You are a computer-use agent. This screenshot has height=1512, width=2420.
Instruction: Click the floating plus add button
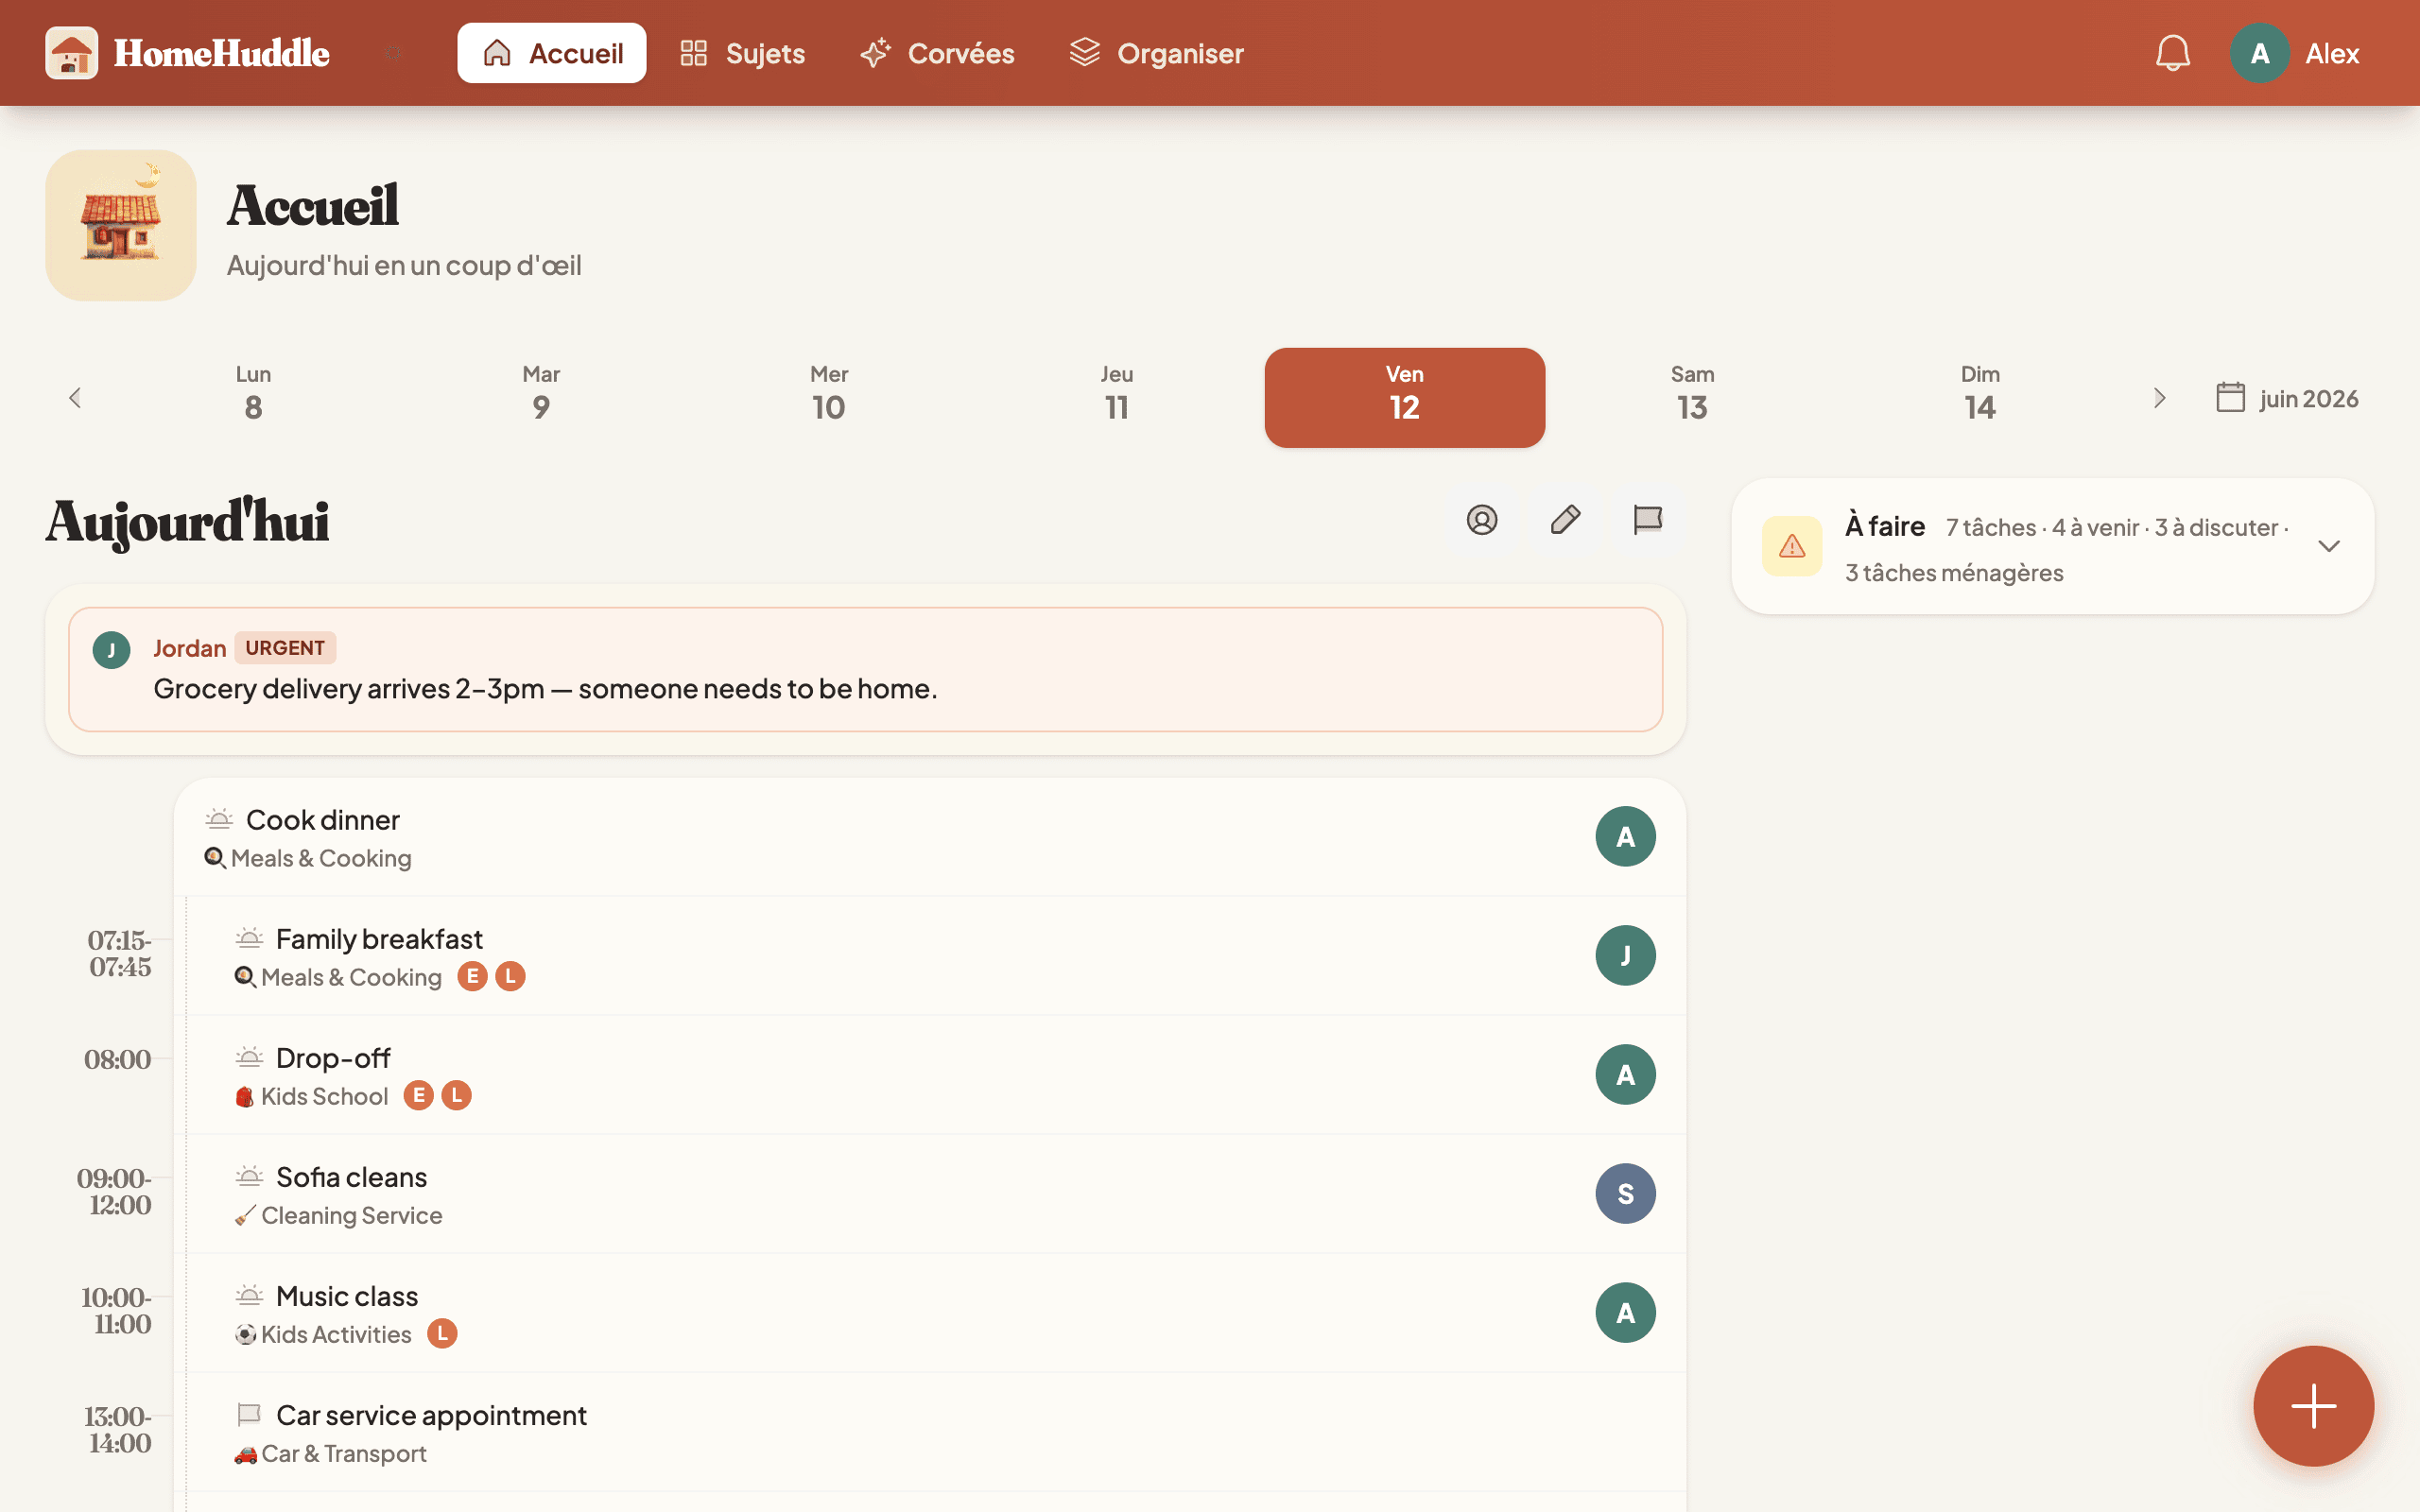pyautogui.click(x=2313, y=1406)
